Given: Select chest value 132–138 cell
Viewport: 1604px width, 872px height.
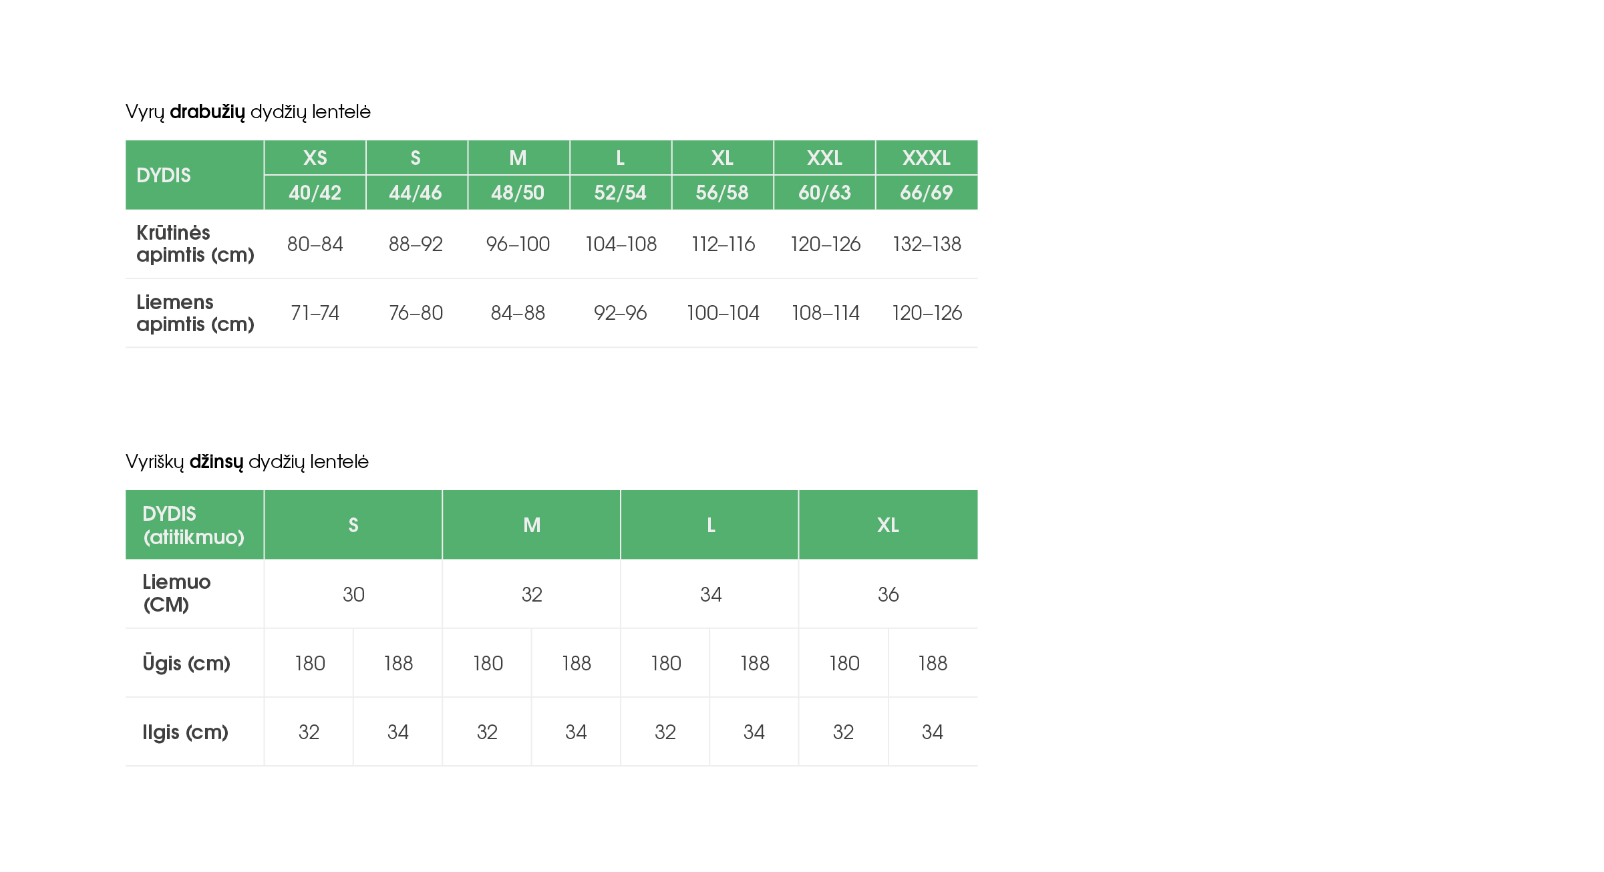Looking at the screenshot, I should [927, 244].
